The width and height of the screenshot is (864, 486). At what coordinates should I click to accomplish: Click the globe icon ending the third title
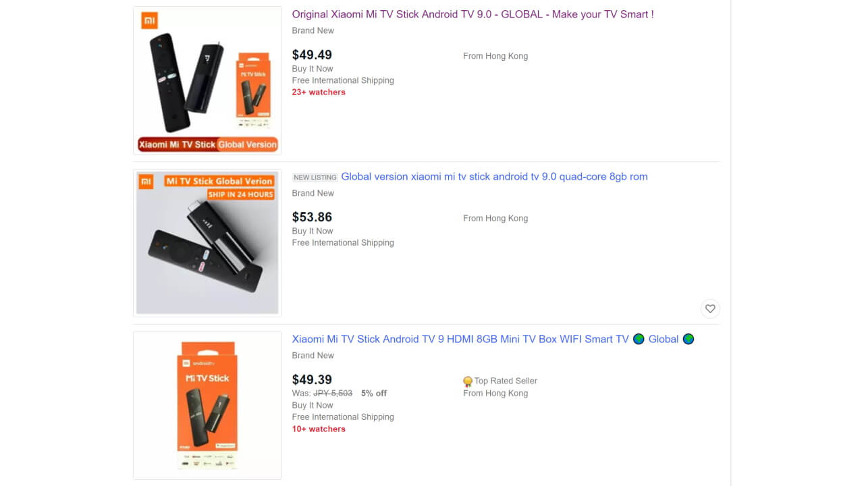(688, 339)
